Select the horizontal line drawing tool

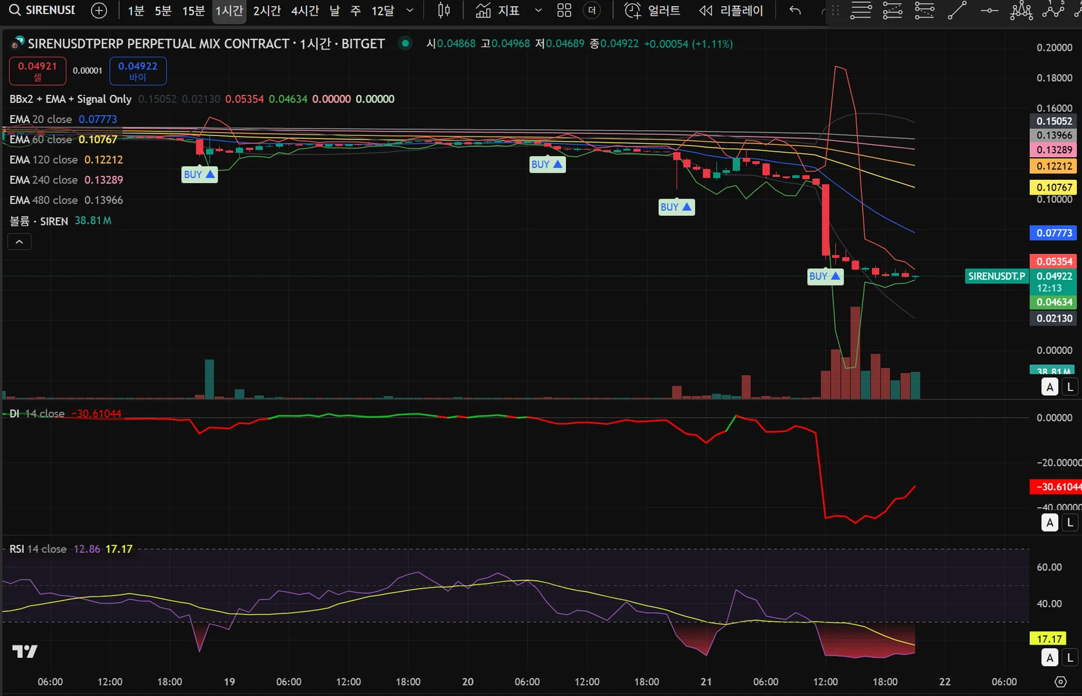pyautogui.click(x=989, y=10)
